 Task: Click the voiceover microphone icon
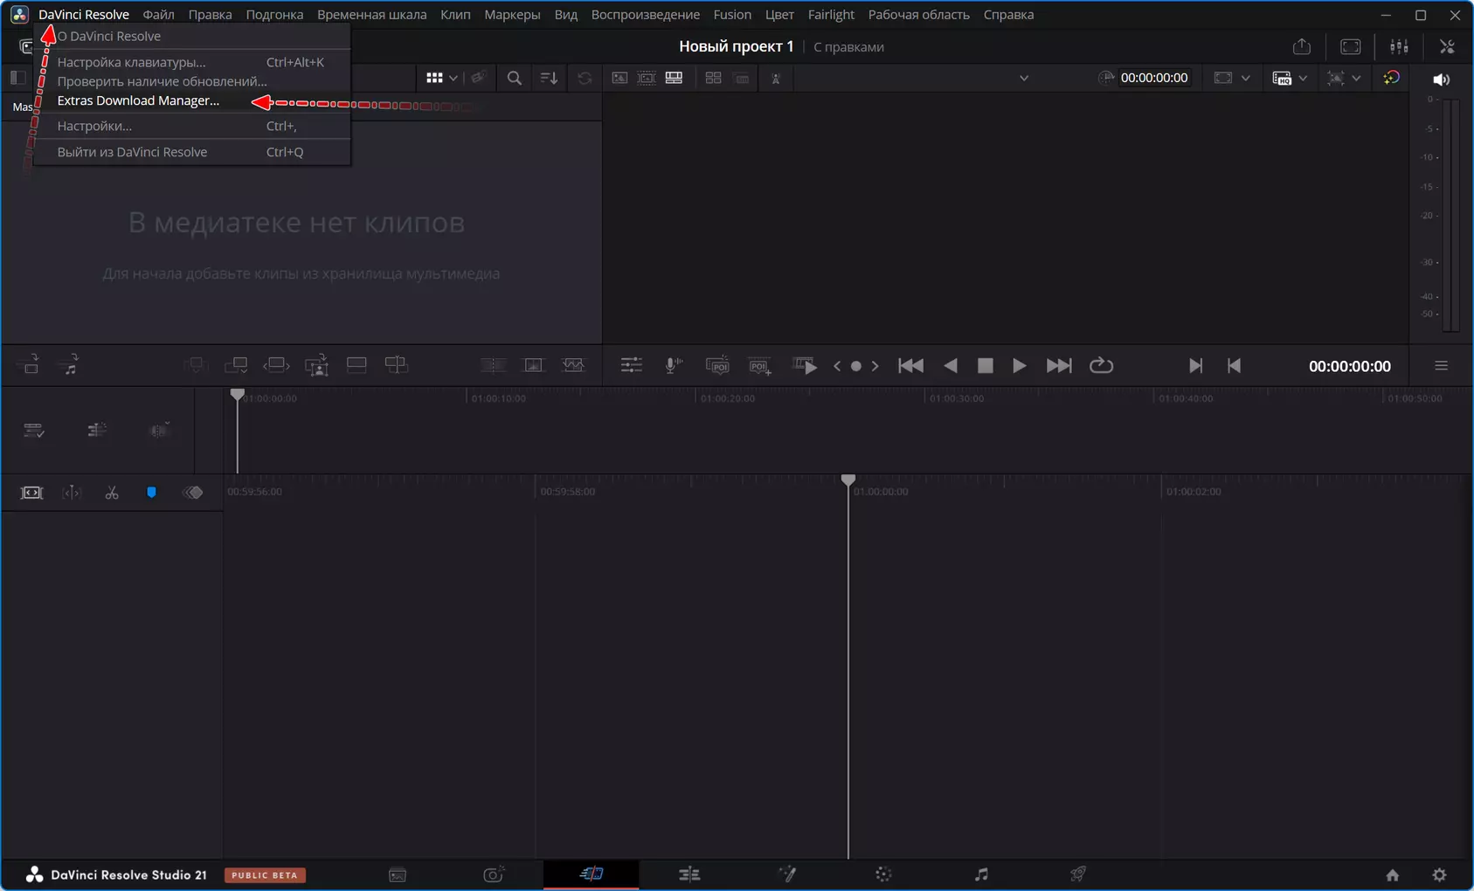point(673,365)
